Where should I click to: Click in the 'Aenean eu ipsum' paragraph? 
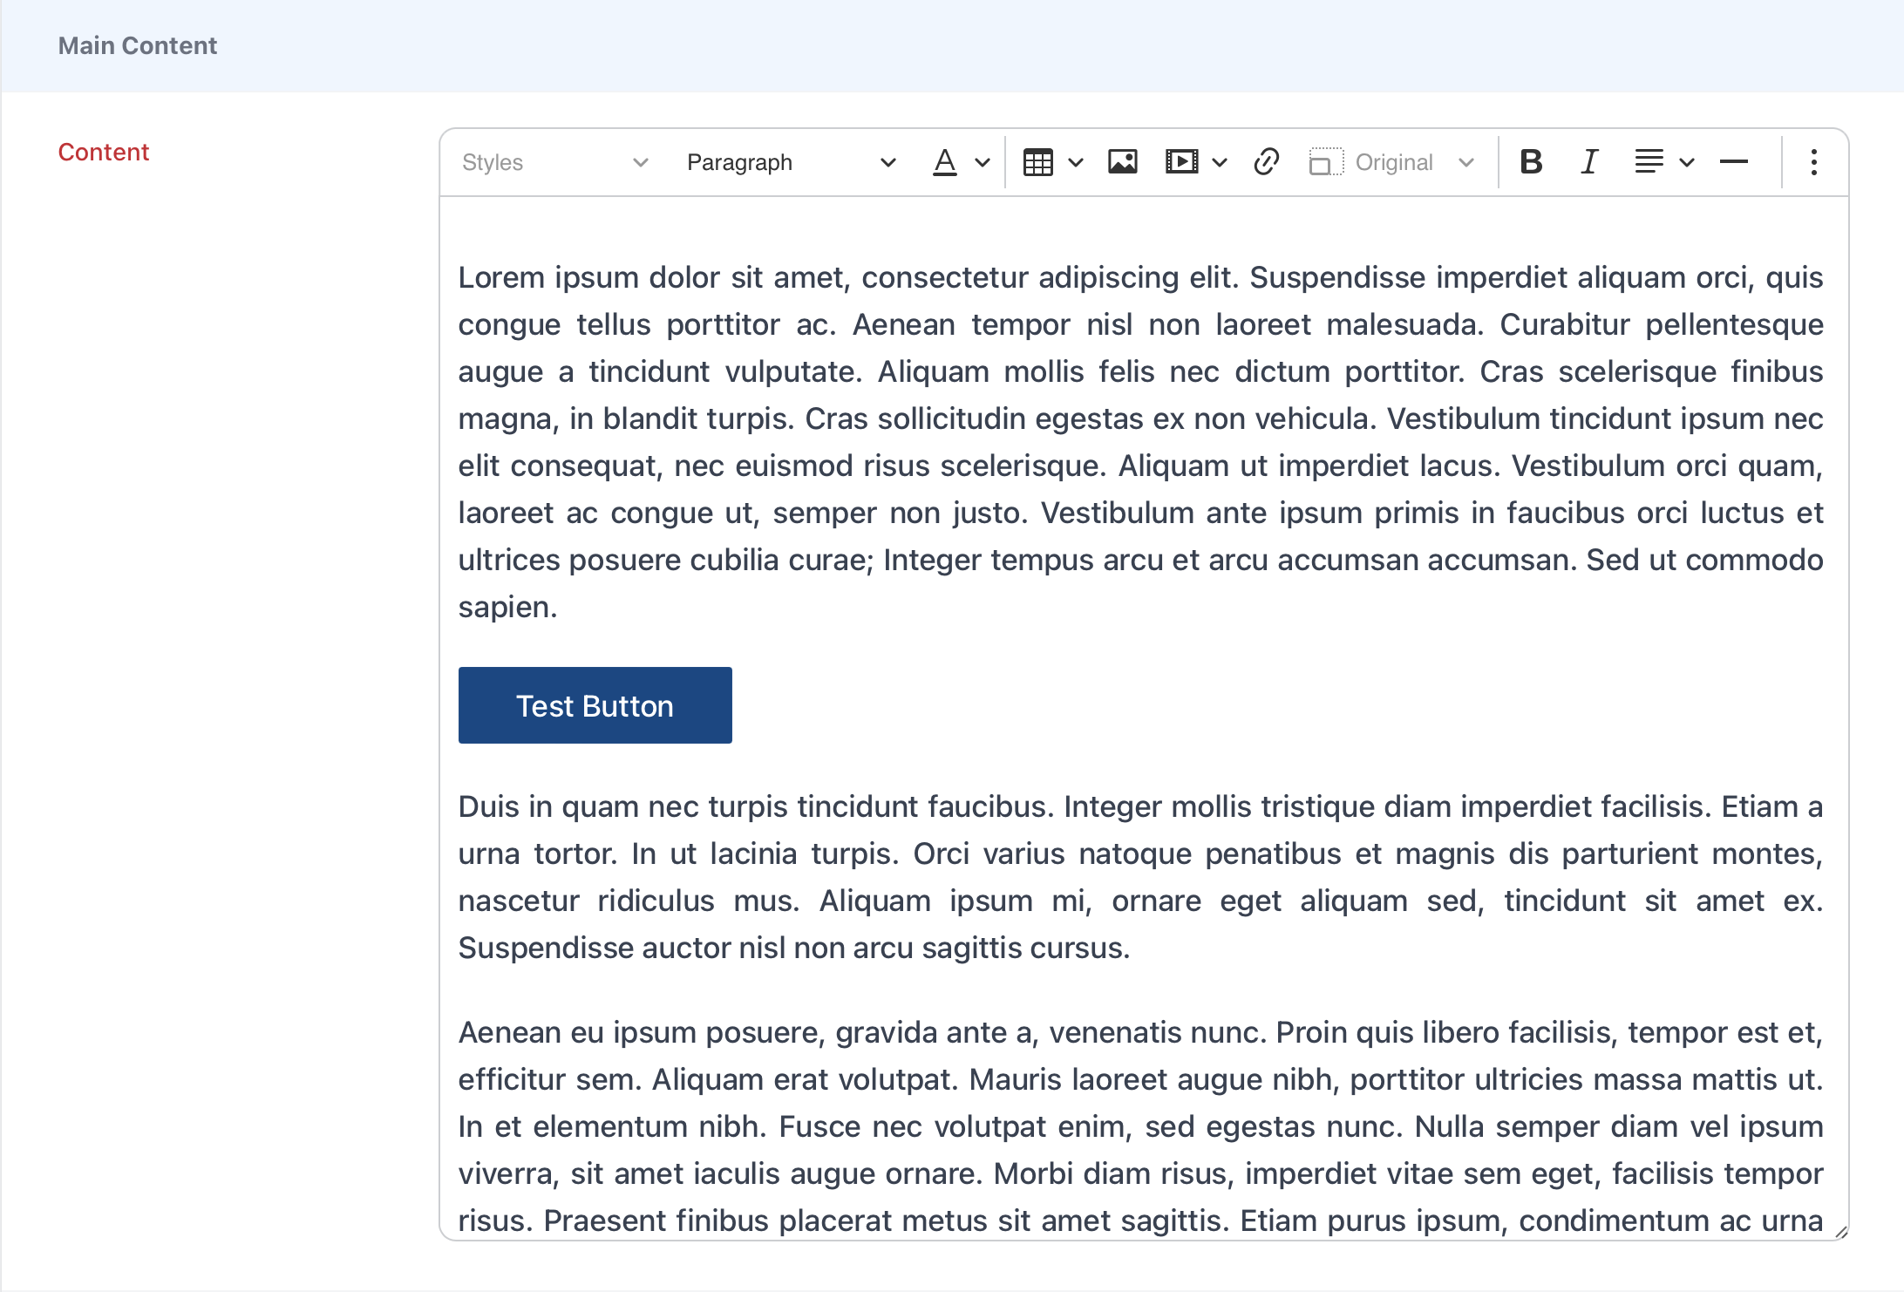pos(1140,1125)
